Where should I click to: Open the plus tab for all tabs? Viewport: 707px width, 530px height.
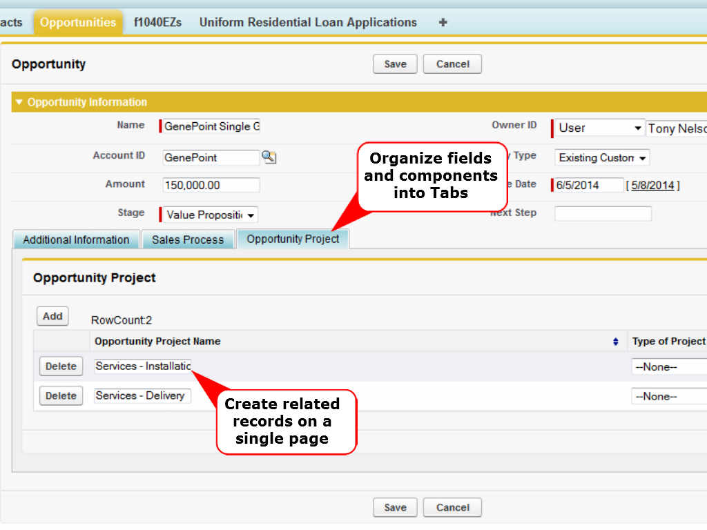click(443, 22)
